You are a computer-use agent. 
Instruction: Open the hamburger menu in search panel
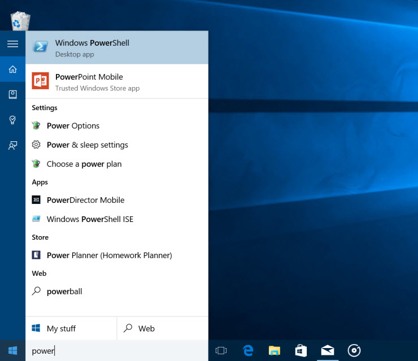[x=12, y=44]
